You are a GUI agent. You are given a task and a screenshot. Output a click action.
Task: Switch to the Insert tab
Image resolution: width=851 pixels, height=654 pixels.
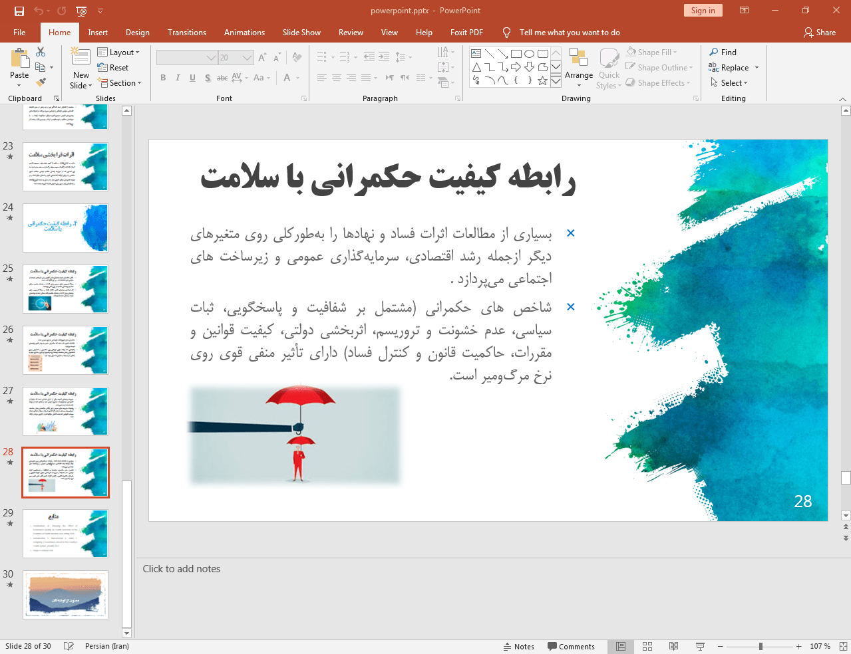point(98,33)
